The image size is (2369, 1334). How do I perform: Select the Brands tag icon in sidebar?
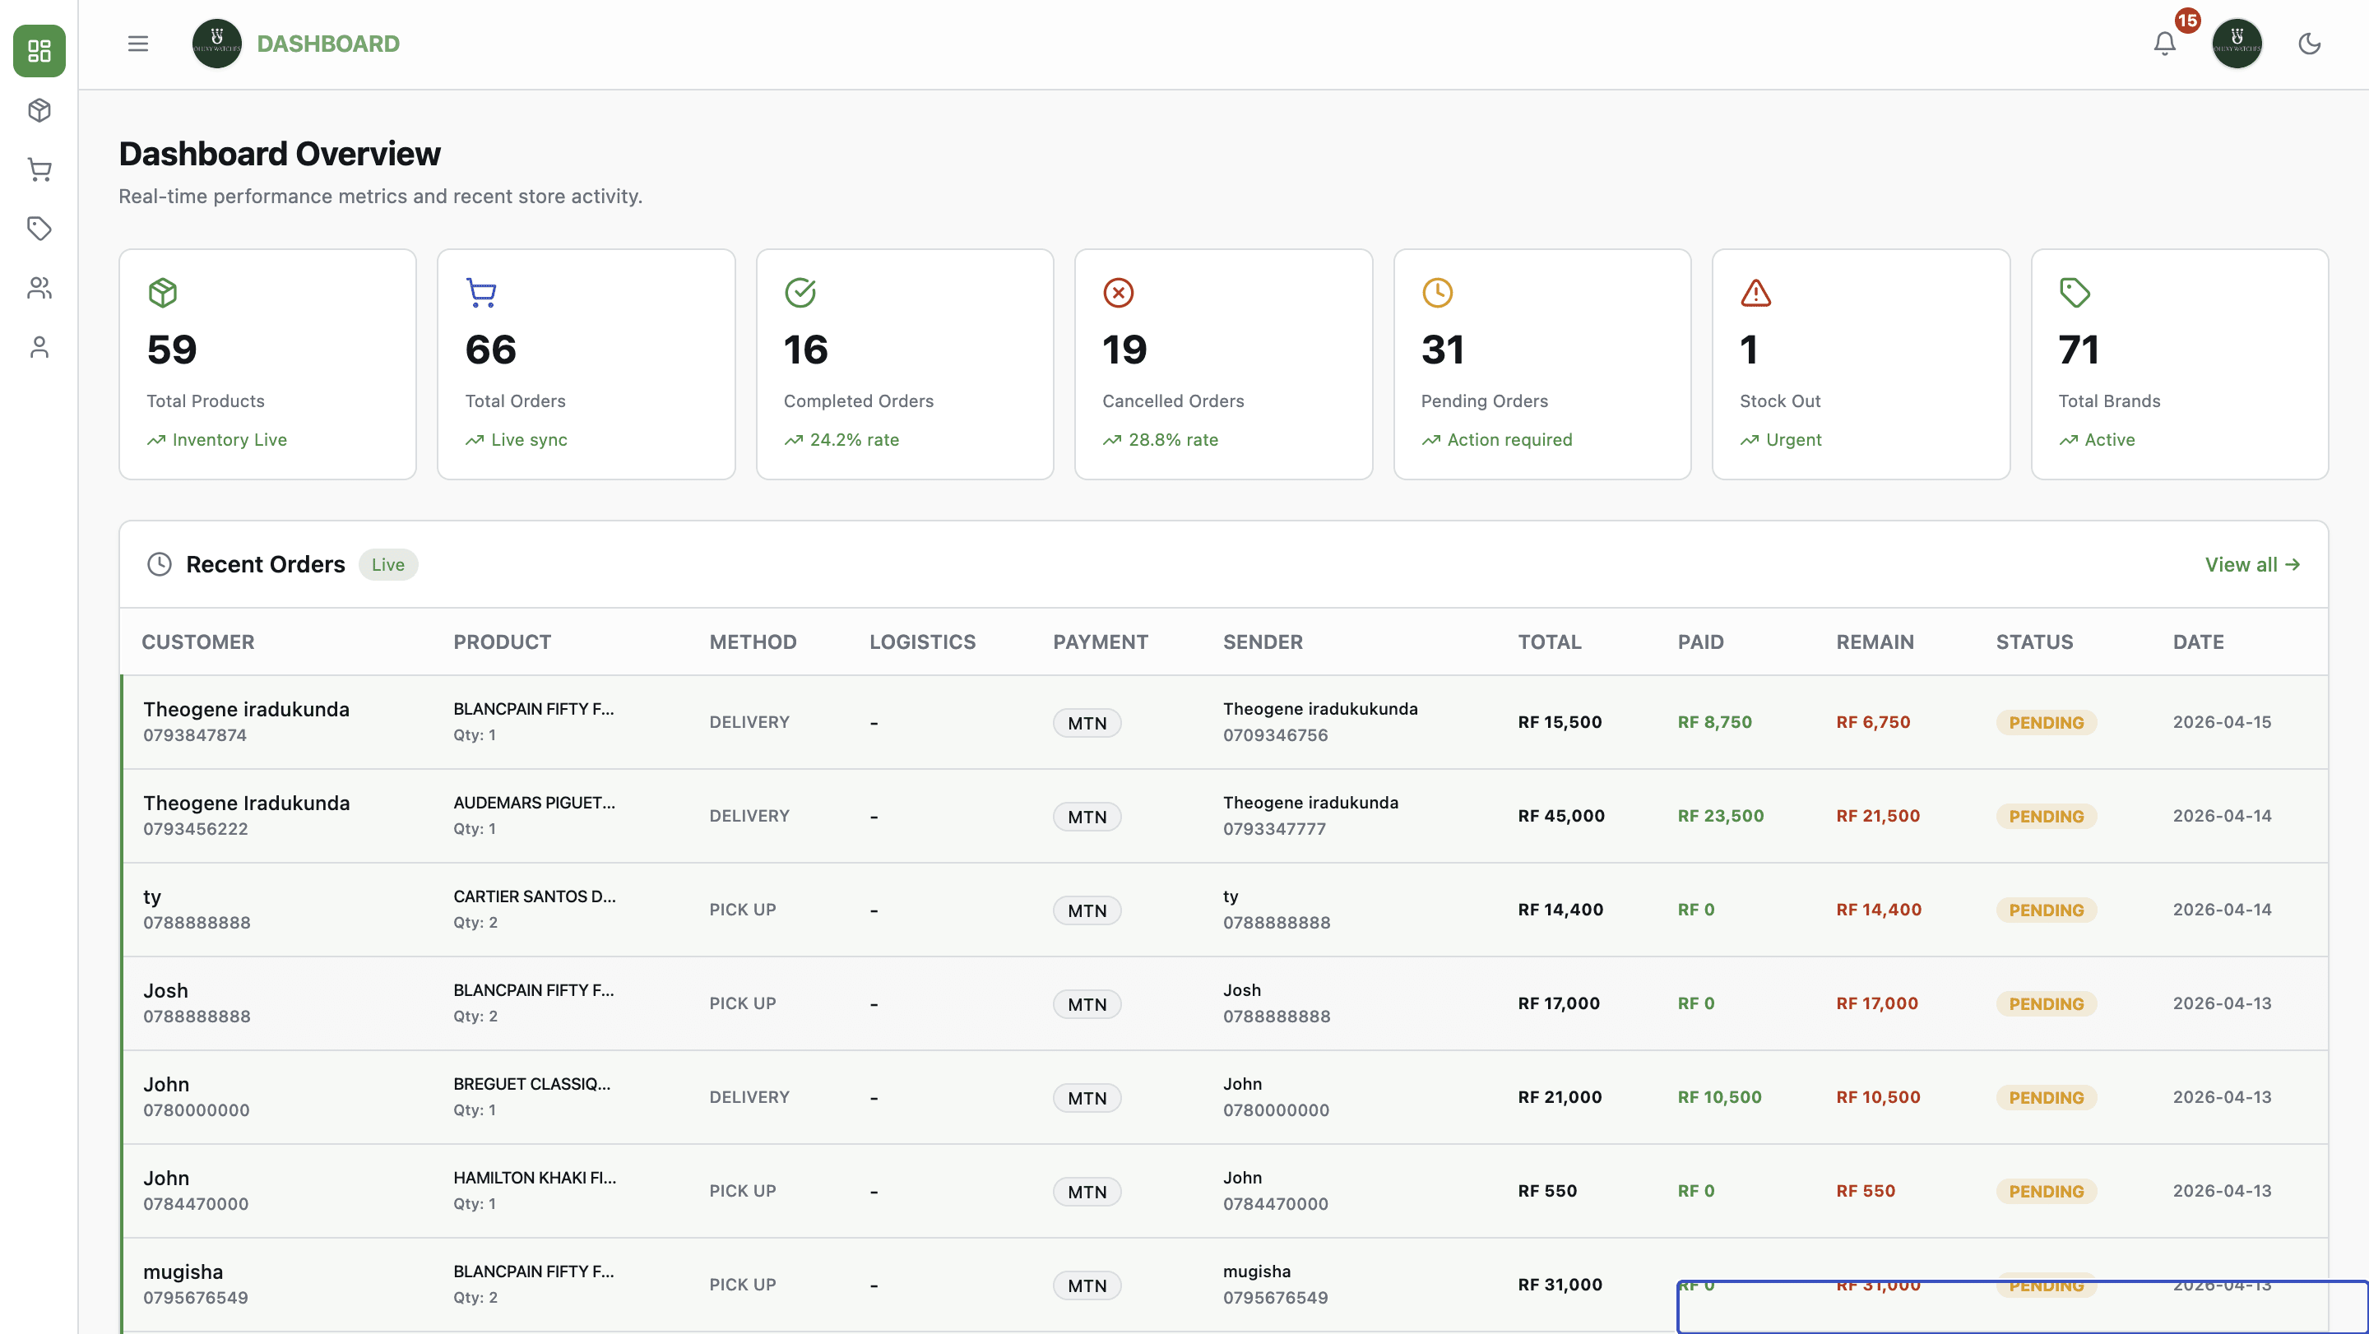[39, 229]
